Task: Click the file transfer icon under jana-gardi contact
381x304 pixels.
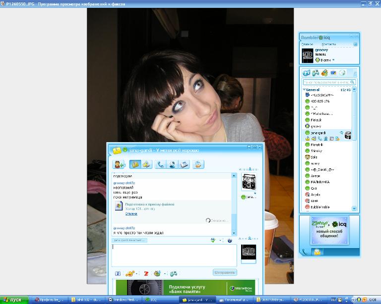Action: [337, 139]
